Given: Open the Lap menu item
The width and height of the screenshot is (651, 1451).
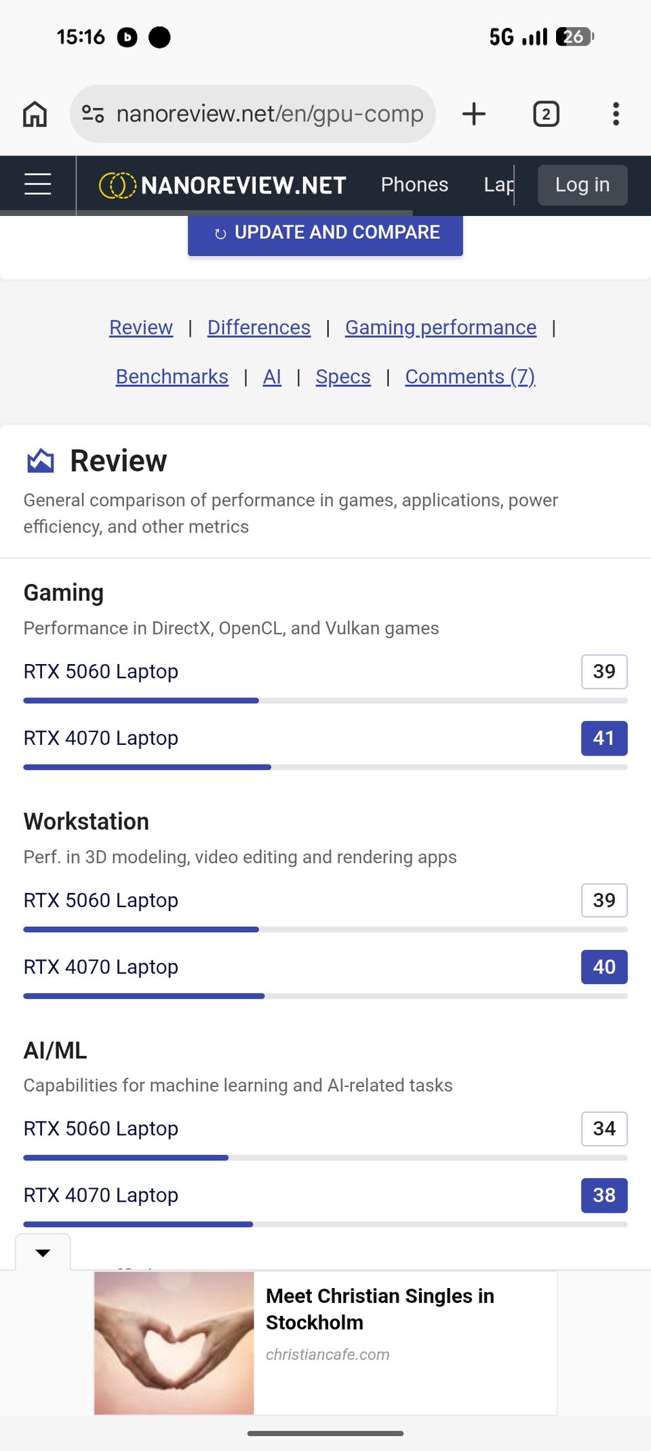Looking at the screenshot, I should coord(499,185).
